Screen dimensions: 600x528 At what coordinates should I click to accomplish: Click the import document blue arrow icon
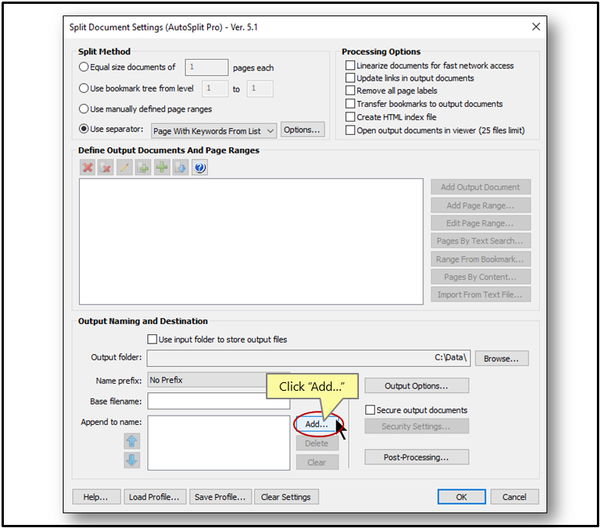181,167
